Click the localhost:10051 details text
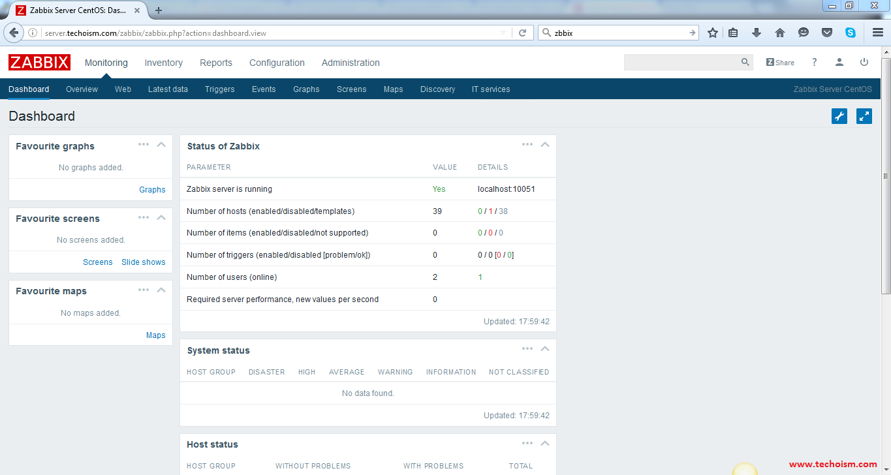This screenshot has height=475, width=891. pos(507,189)
